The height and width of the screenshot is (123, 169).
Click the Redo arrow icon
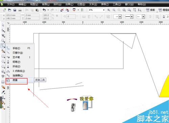(x=52, y=10)
